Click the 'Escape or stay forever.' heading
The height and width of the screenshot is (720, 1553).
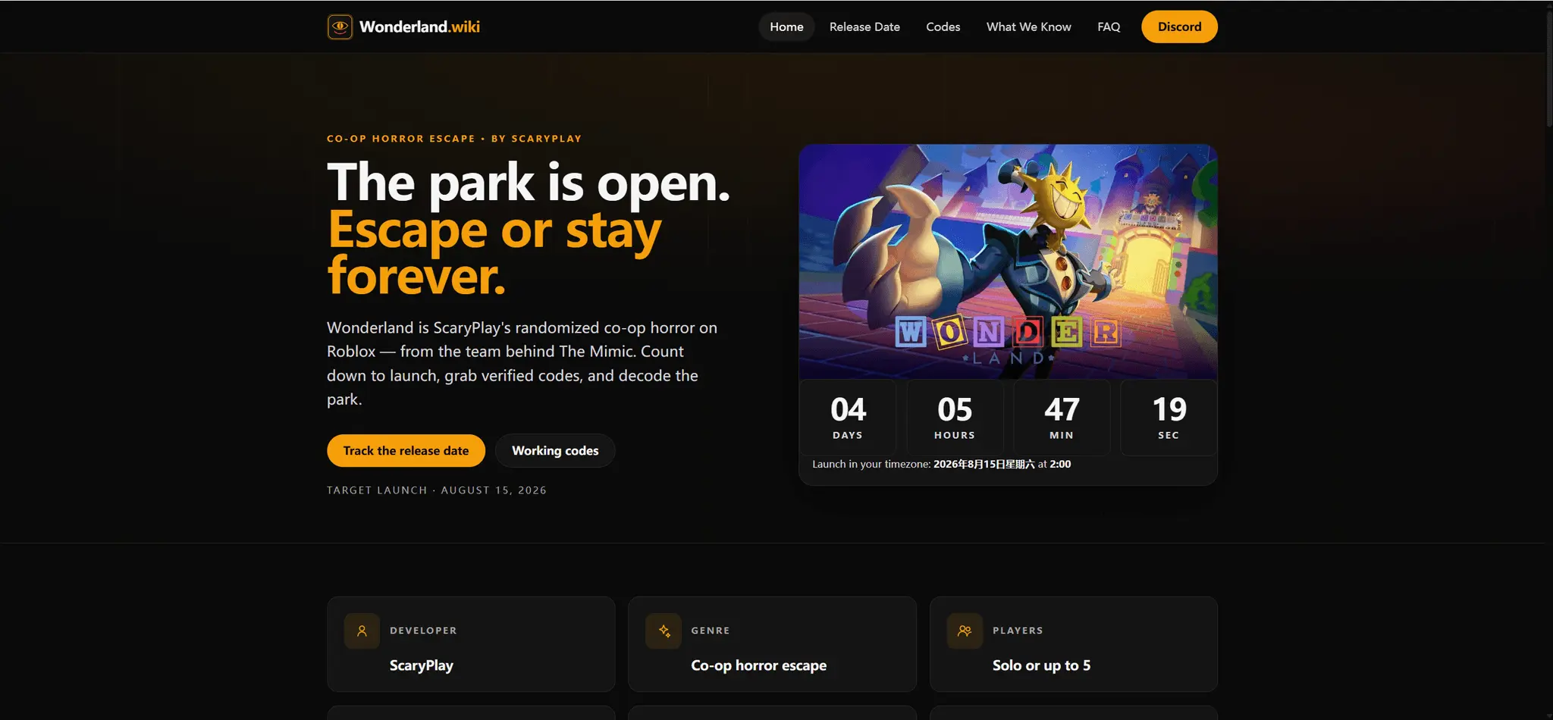pos(494,253)
